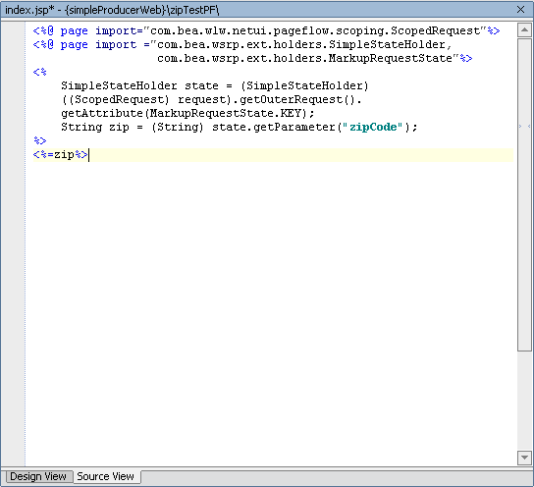The width and height of the screenshot is (534, 487).
Task: Click the ScopedRequest import line
Action: (266, 31)
